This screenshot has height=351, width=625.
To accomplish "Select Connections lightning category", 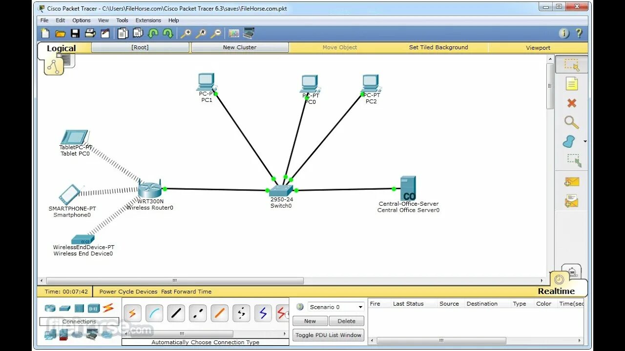I will (108, 308).
